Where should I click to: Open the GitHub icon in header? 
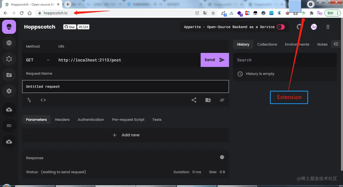tap(300, 27)
